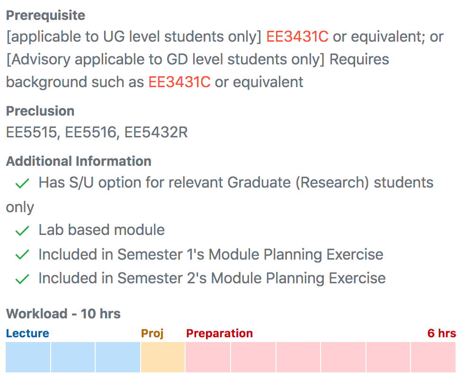The height and width of the screenshot is (379, 464).
Task: Open the EE3431C link in the UG prerequisite line
Action: tap(297, 37)
